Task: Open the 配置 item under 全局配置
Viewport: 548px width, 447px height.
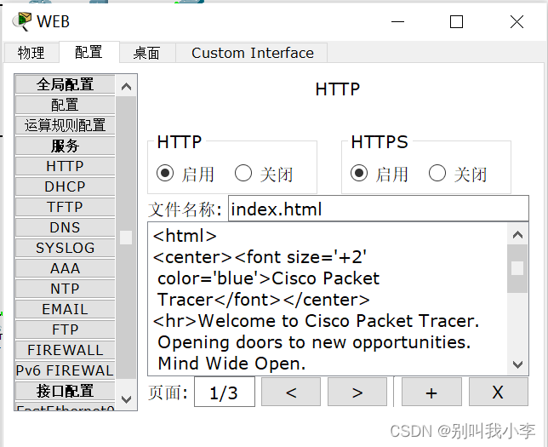Action: click(65, 105)
